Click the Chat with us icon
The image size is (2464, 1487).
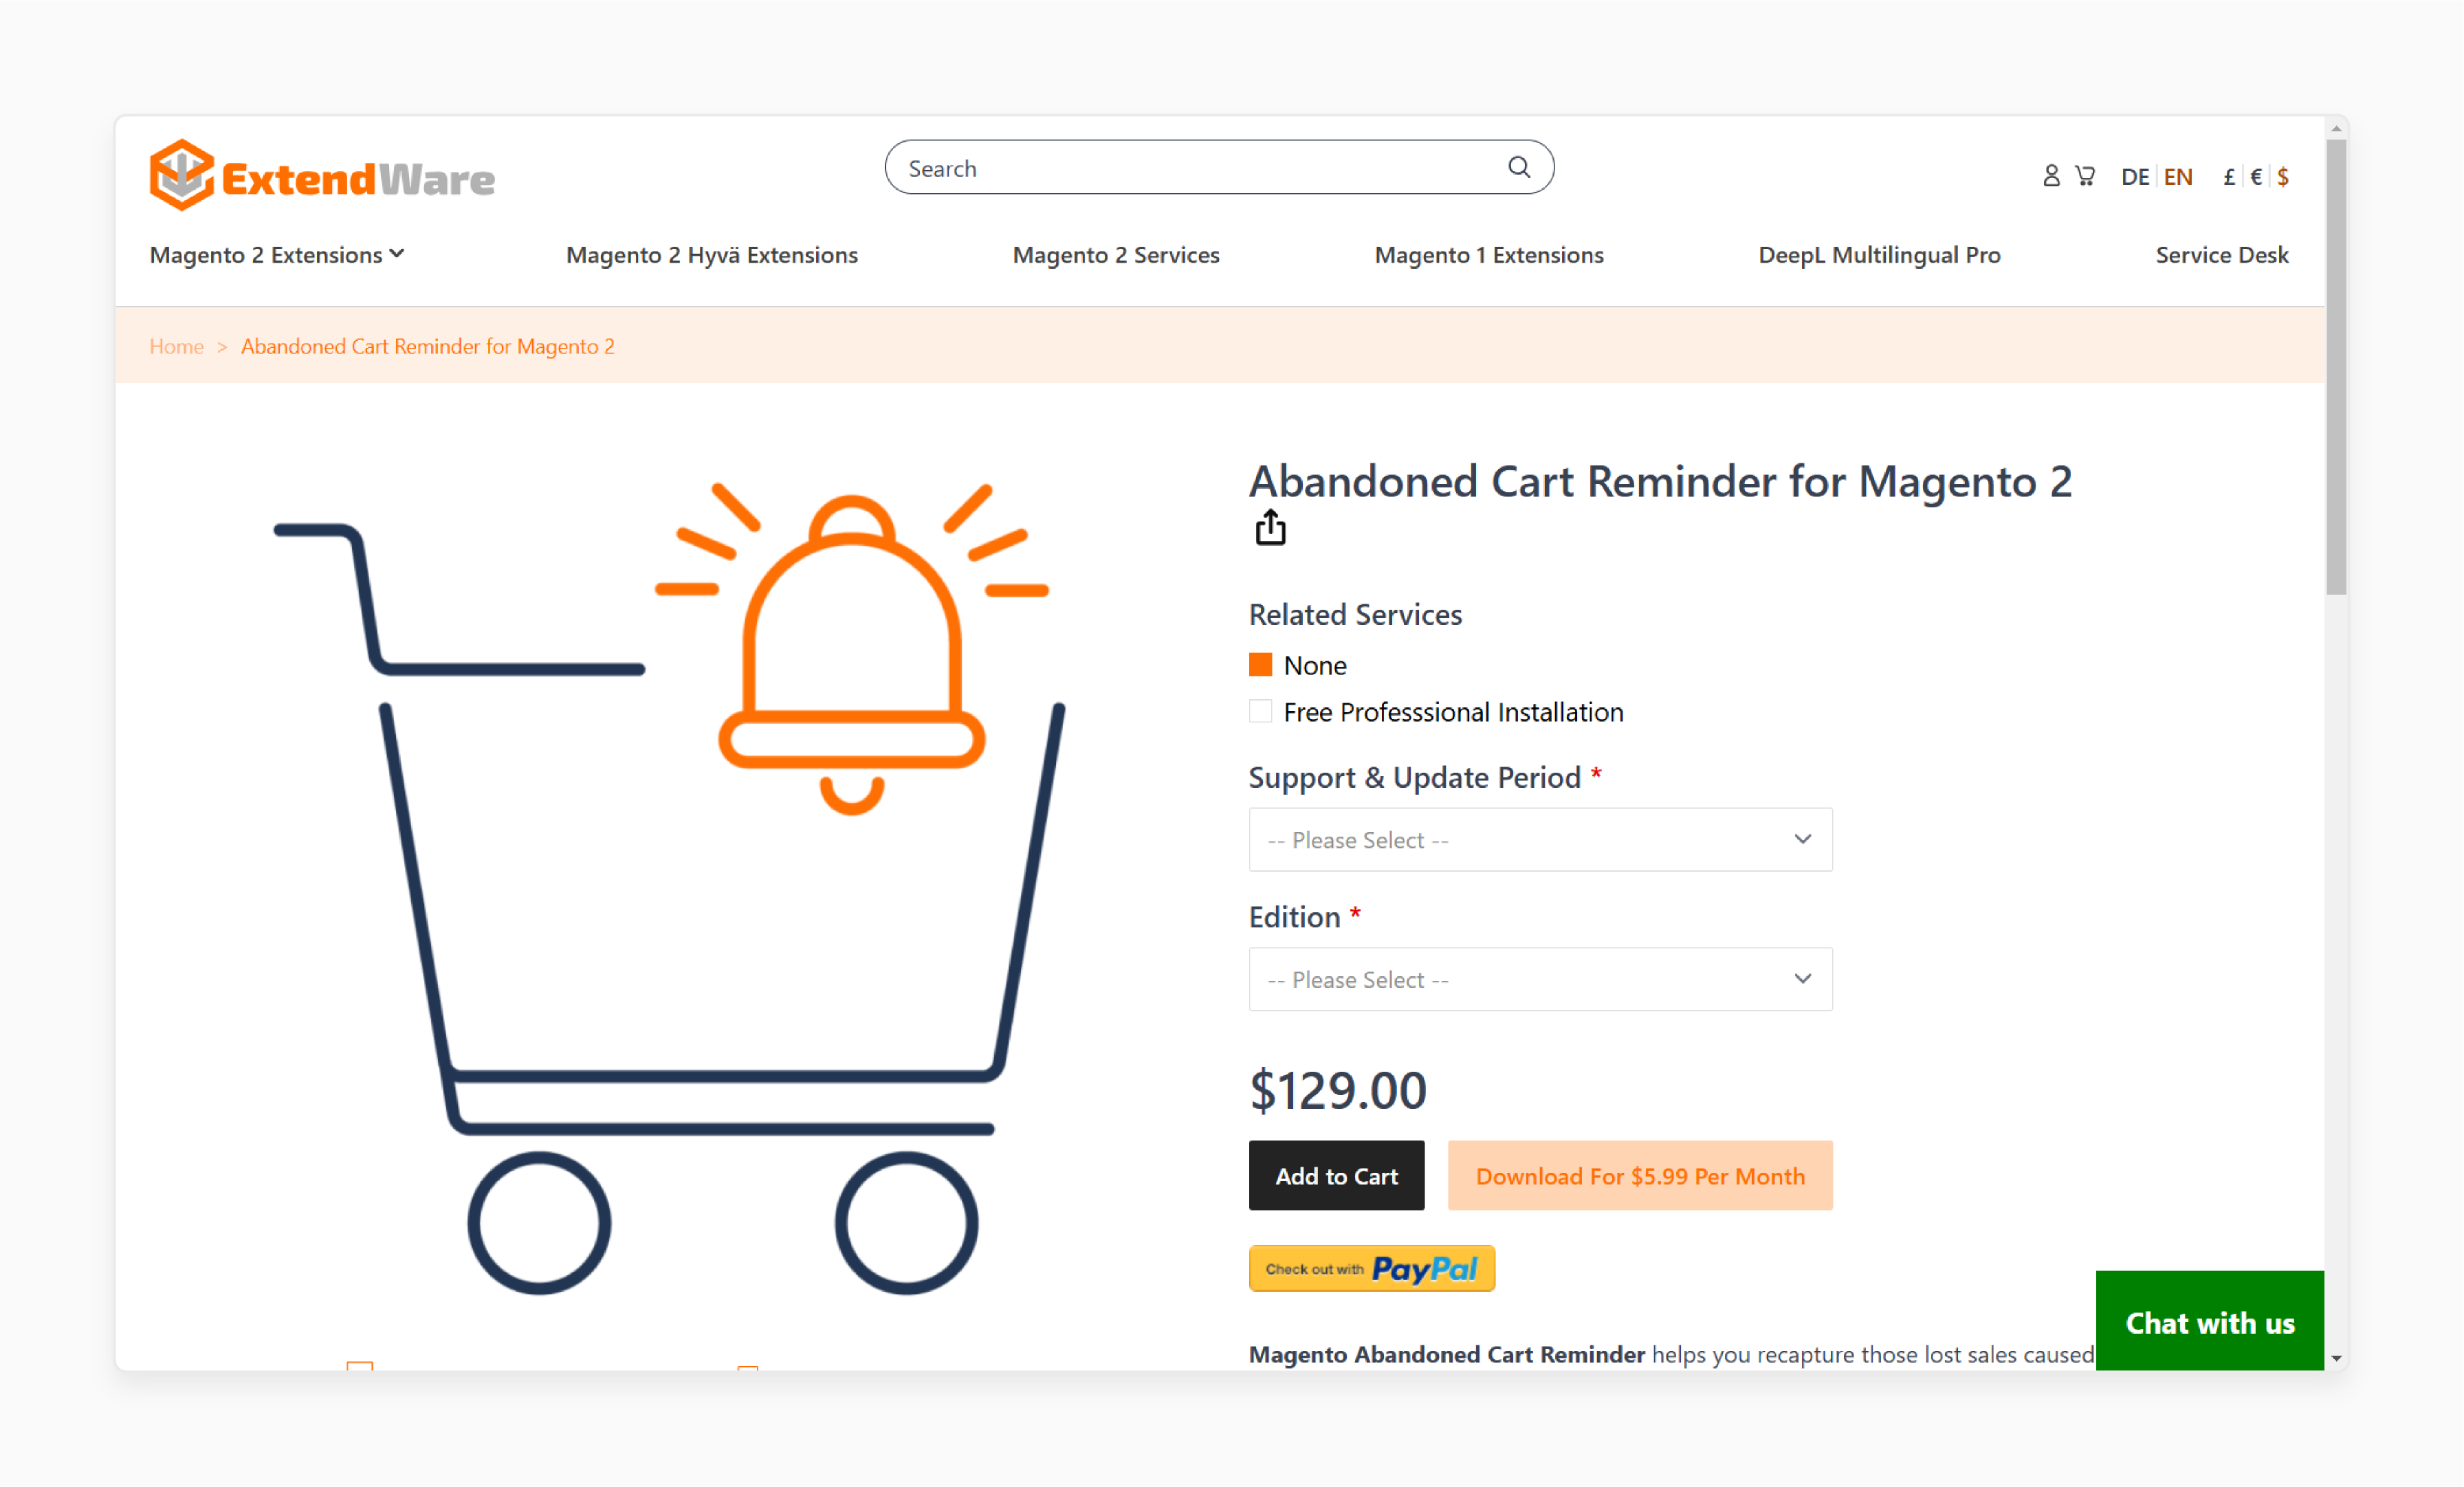coord(2210,1321)
